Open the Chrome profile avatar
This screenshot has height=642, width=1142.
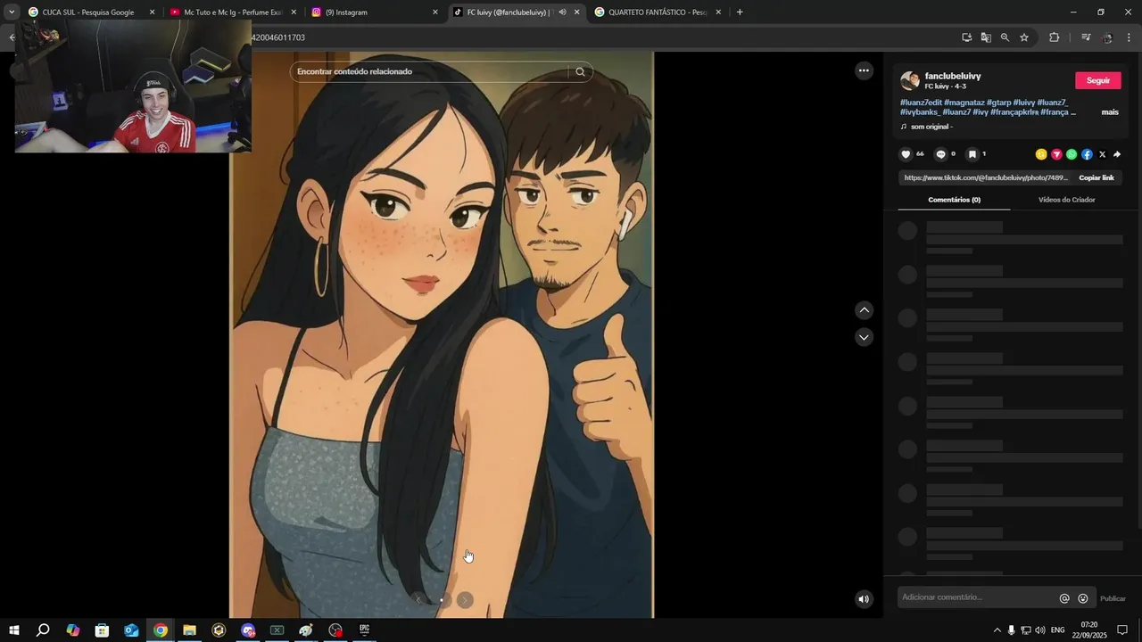pos(1107,37)
